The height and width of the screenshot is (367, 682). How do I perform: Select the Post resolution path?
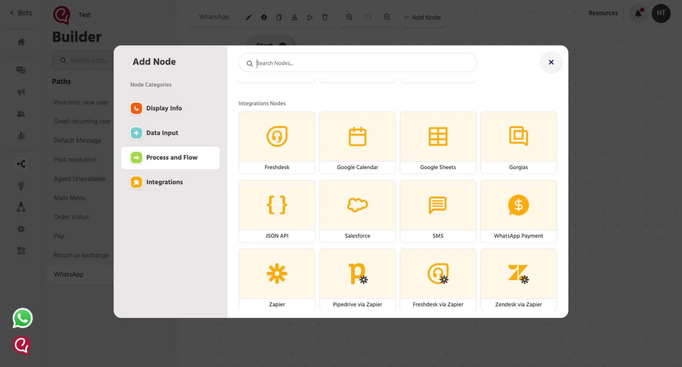75,159
